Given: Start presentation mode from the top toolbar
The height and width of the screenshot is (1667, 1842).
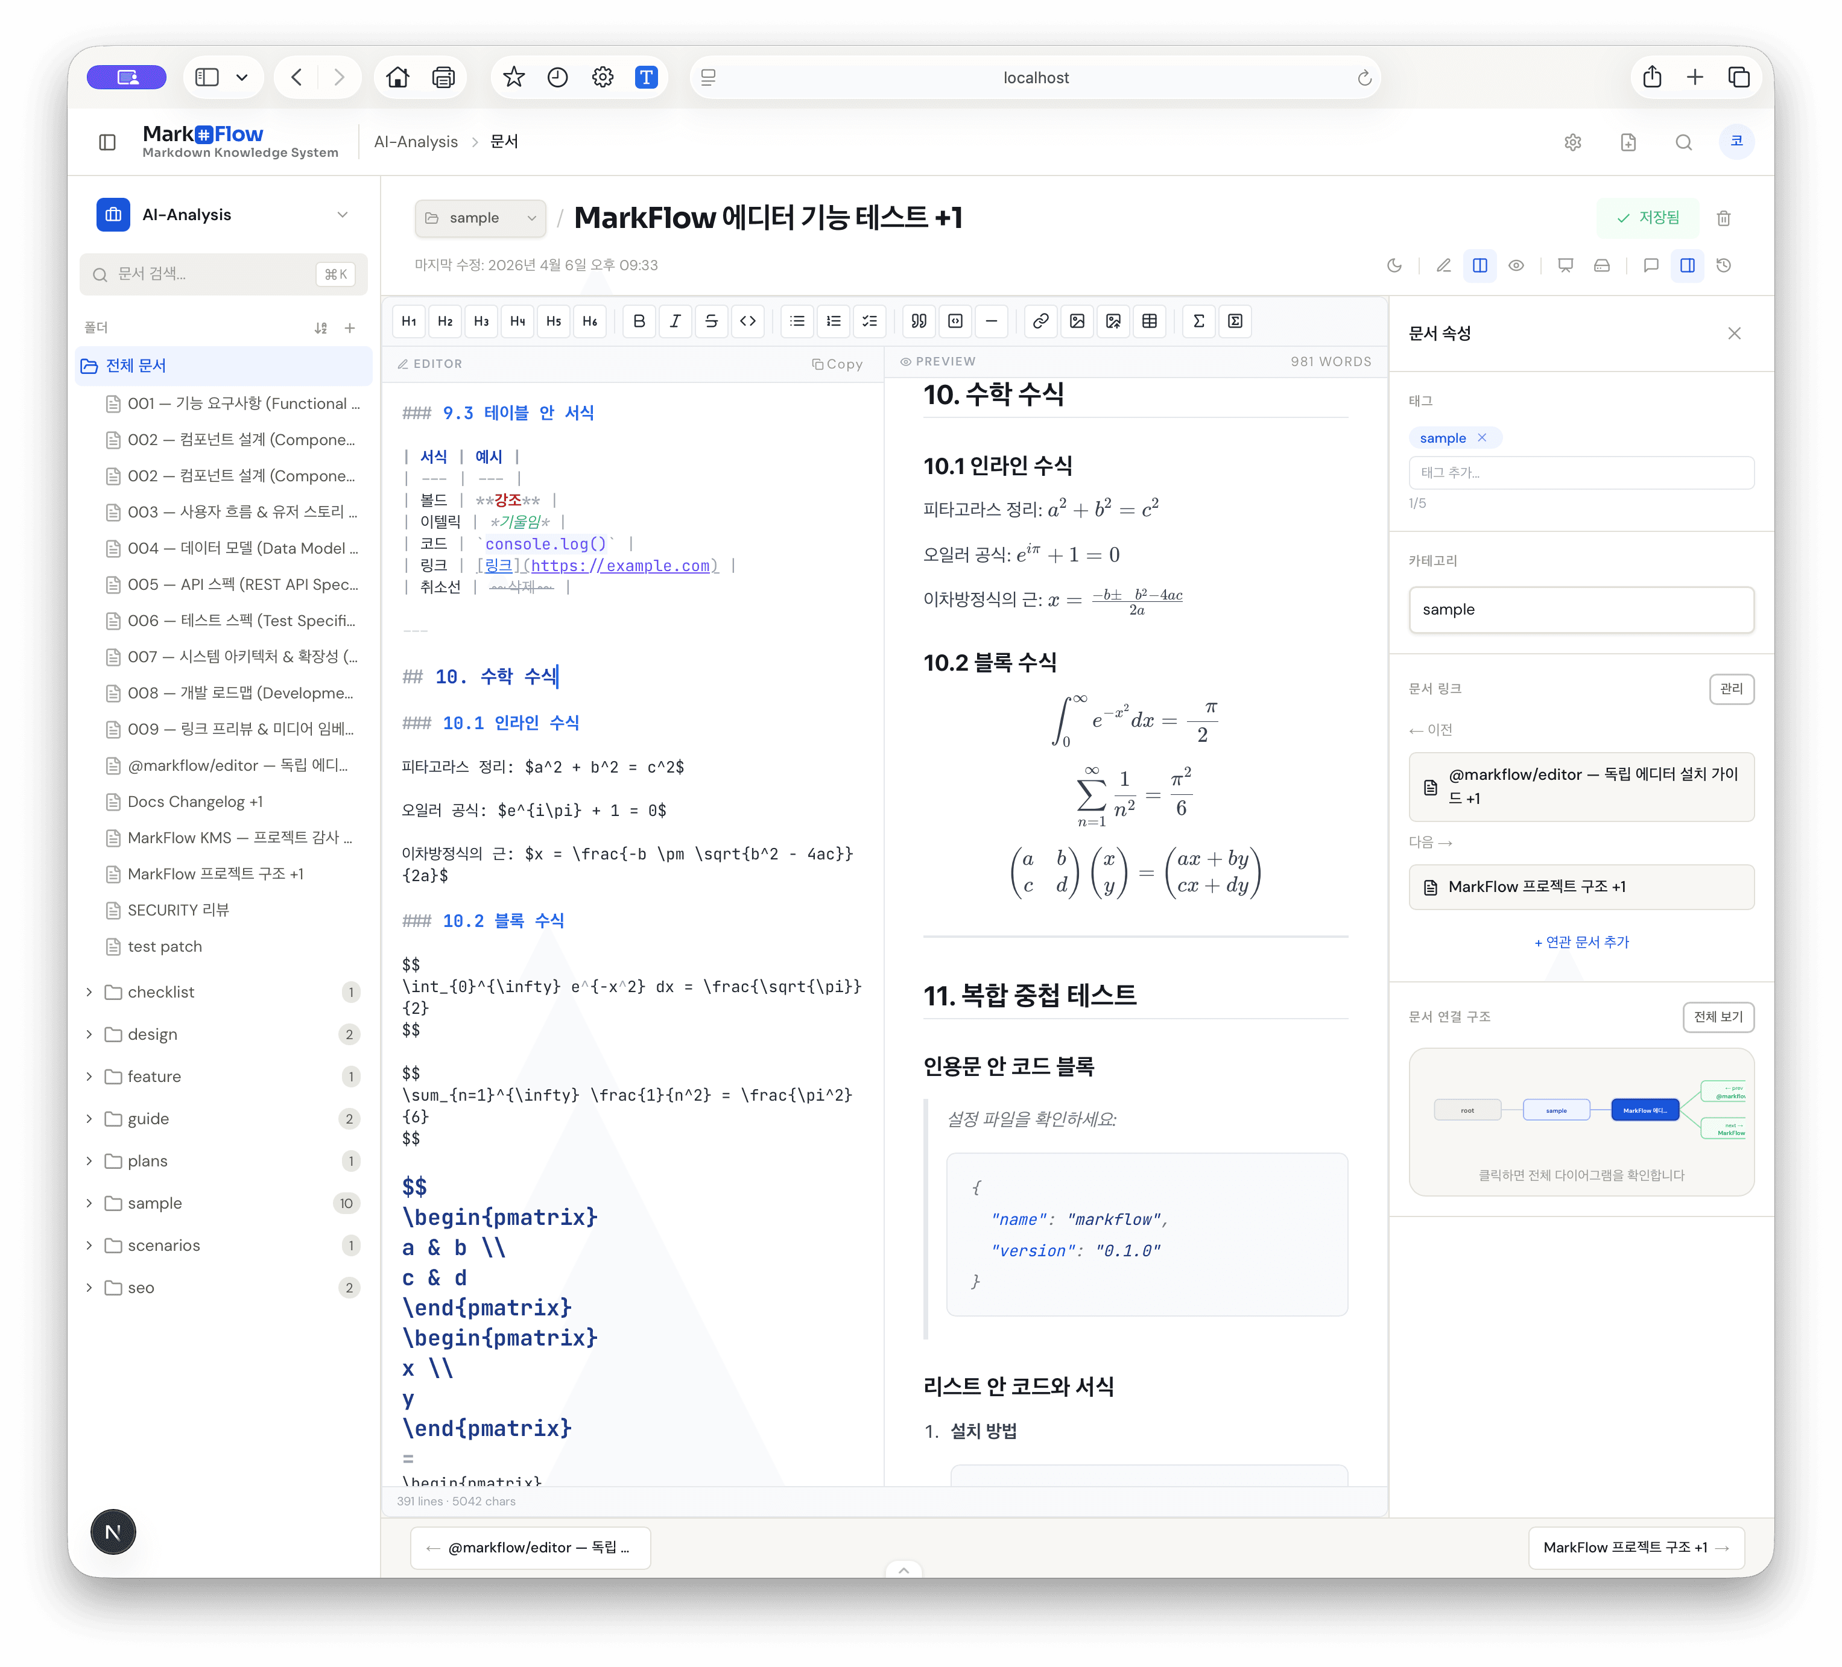Looking at the screenshot, I should [1565, 266].
